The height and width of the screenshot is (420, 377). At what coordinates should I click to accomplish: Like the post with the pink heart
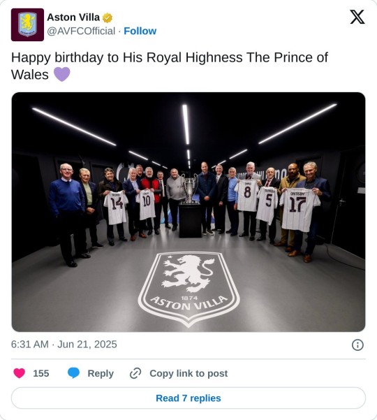pyautogui.click(x=20, y=373)
